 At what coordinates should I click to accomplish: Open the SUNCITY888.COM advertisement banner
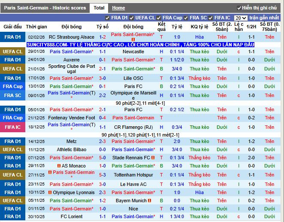(x=141, y=45)
